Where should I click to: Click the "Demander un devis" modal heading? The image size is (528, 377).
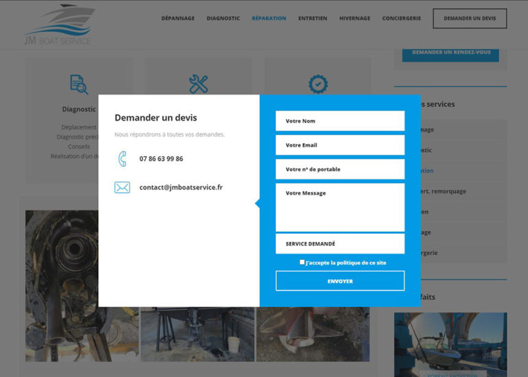pyautogui.click(x=156, y=118)
